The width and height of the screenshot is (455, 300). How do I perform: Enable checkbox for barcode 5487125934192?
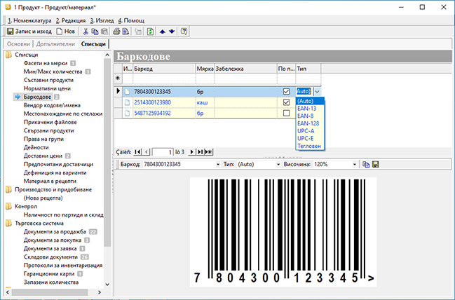[286, 113]
